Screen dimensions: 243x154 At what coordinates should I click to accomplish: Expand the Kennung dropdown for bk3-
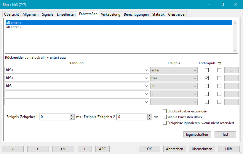[x=145, y=86]
